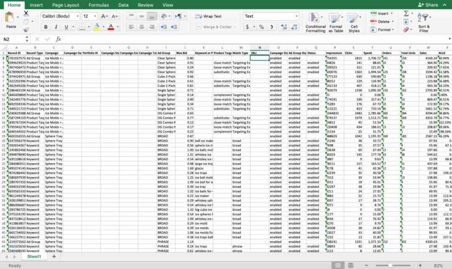The height and width of the screenshot is (269, 452).
Task: Switch to the Formulas tab
Action: pyautogui.click(x=98, y=5)
